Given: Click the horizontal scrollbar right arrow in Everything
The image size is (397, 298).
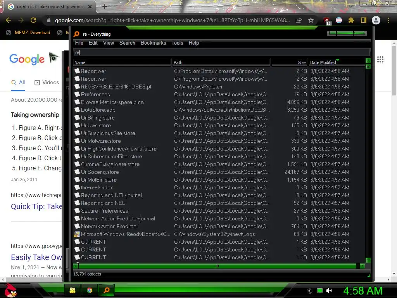Looking at the screenshot, I should 362,266.
